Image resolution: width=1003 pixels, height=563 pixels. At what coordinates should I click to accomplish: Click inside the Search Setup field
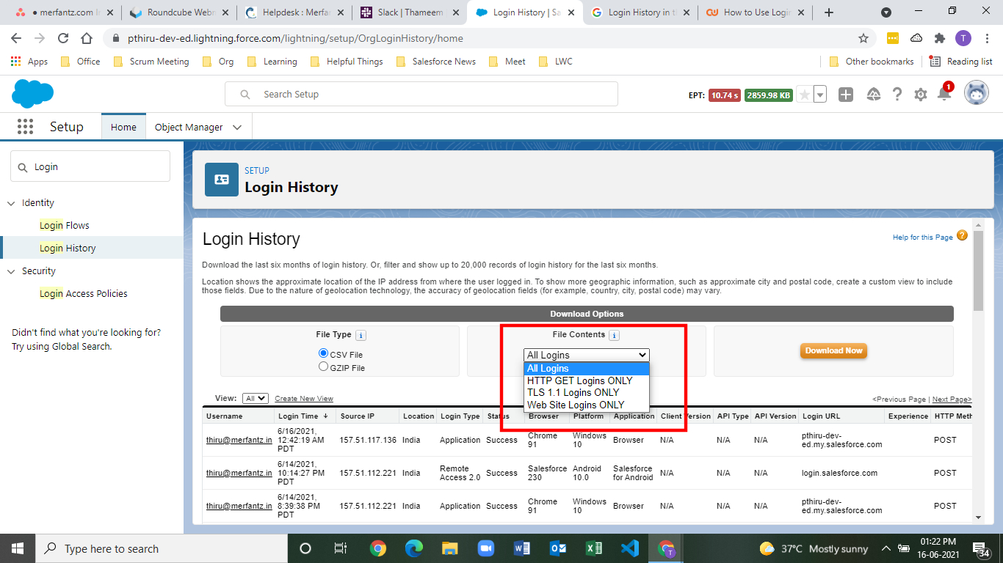coord(421,94)
